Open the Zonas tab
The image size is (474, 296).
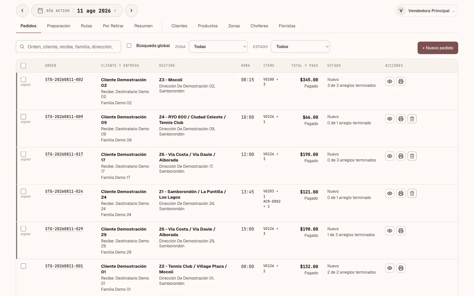[x=234, y=26]
